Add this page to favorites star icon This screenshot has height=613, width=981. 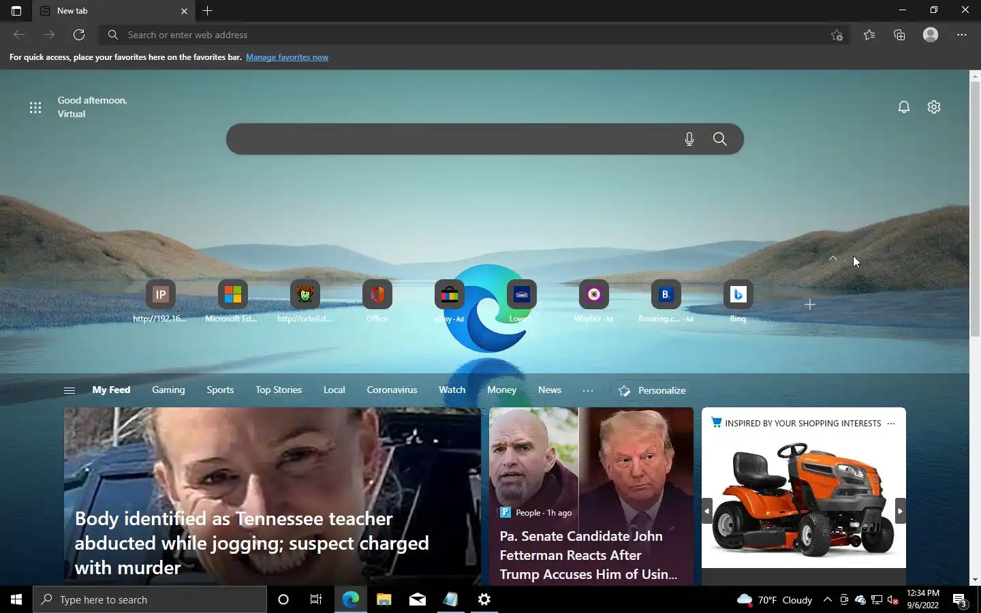tap(837, 35)
